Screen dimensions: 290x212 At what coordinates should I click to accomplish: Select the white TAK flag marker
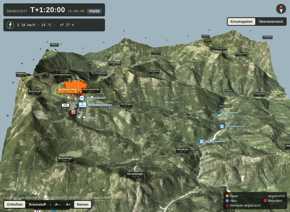click(x=66, y=105)
